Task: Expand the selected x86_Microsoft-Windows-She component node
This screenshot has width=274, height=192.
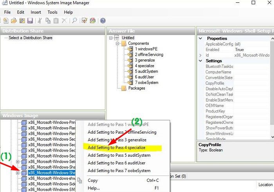Action: point(18,173)
